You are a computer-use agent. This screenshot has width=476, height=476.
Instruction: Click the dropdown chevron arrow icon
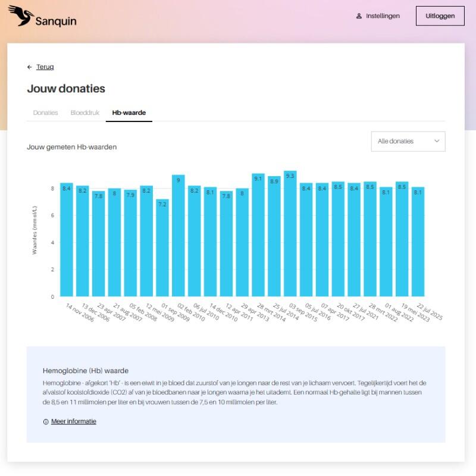(x=437, y=141)
